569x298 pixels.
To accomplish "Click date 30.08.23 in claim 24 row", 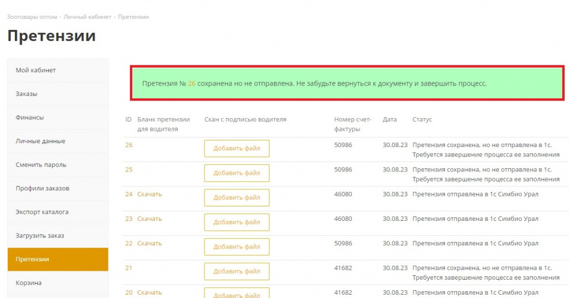I will (x=395, y=194).
